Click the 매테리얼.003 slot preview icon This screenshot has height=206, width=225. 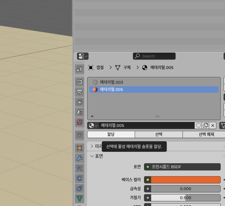pyautogui.click(x=95, y=82)
